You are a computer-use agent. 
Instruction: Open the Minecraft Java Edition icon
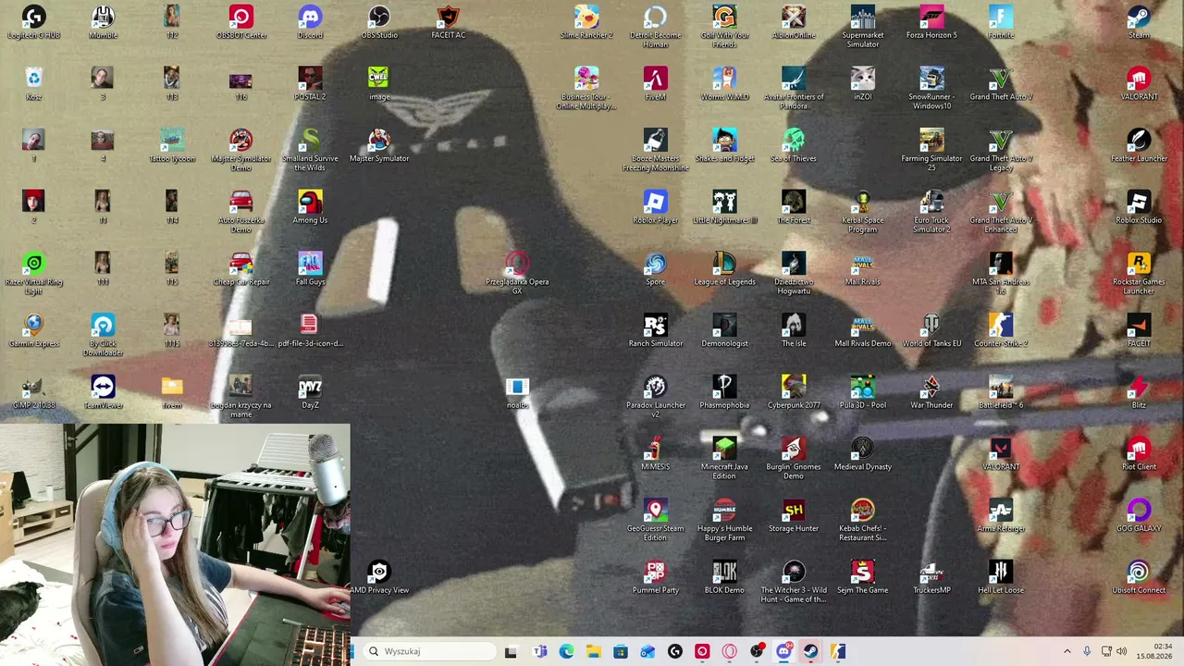click(724, 459)
